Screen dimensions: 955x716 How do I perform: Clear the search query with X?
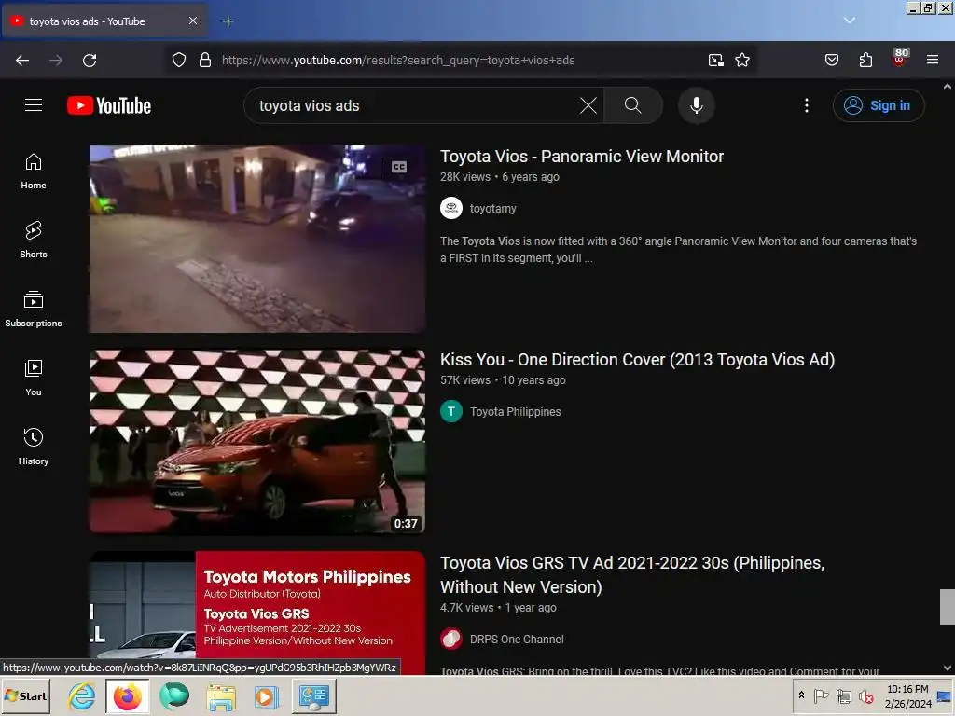(x=588, y=105)
